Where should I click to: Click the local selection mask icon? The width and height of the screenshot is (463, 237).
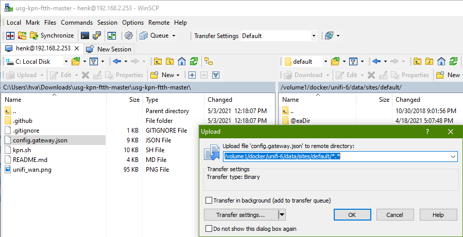pyautogui.click(x=216, y=75)
